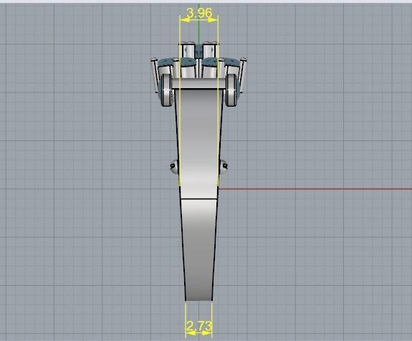
Task: Select the right side bead on shank
Action: click(224, 166)
